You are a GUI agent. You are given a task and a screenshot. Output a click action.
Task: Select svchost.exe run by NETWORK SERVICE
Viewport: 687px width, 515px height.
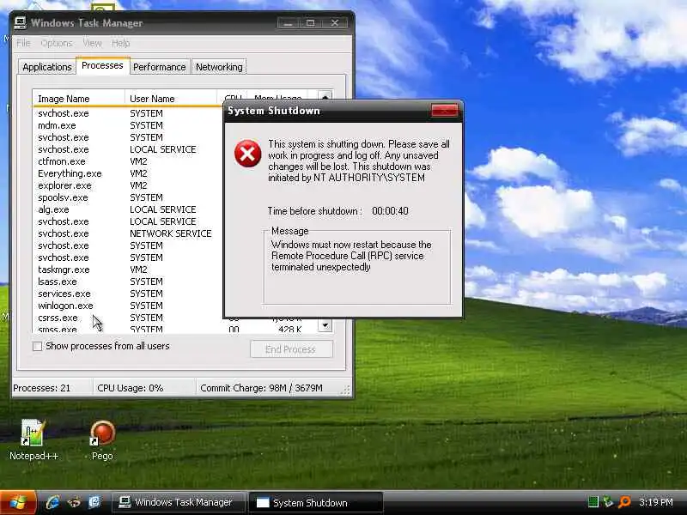(127, 233)
